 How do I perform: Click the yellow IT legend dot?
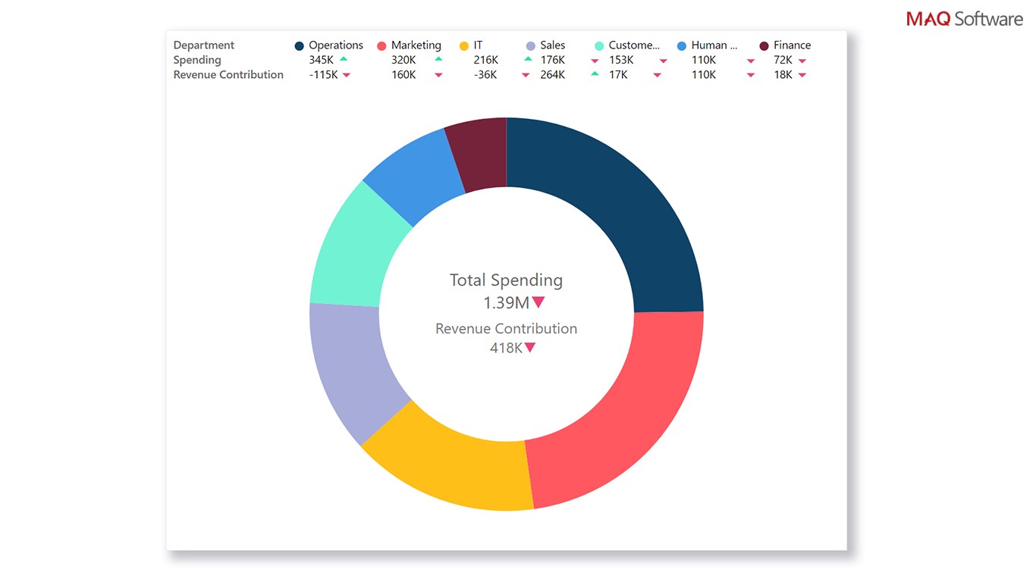tap(464, 46)
